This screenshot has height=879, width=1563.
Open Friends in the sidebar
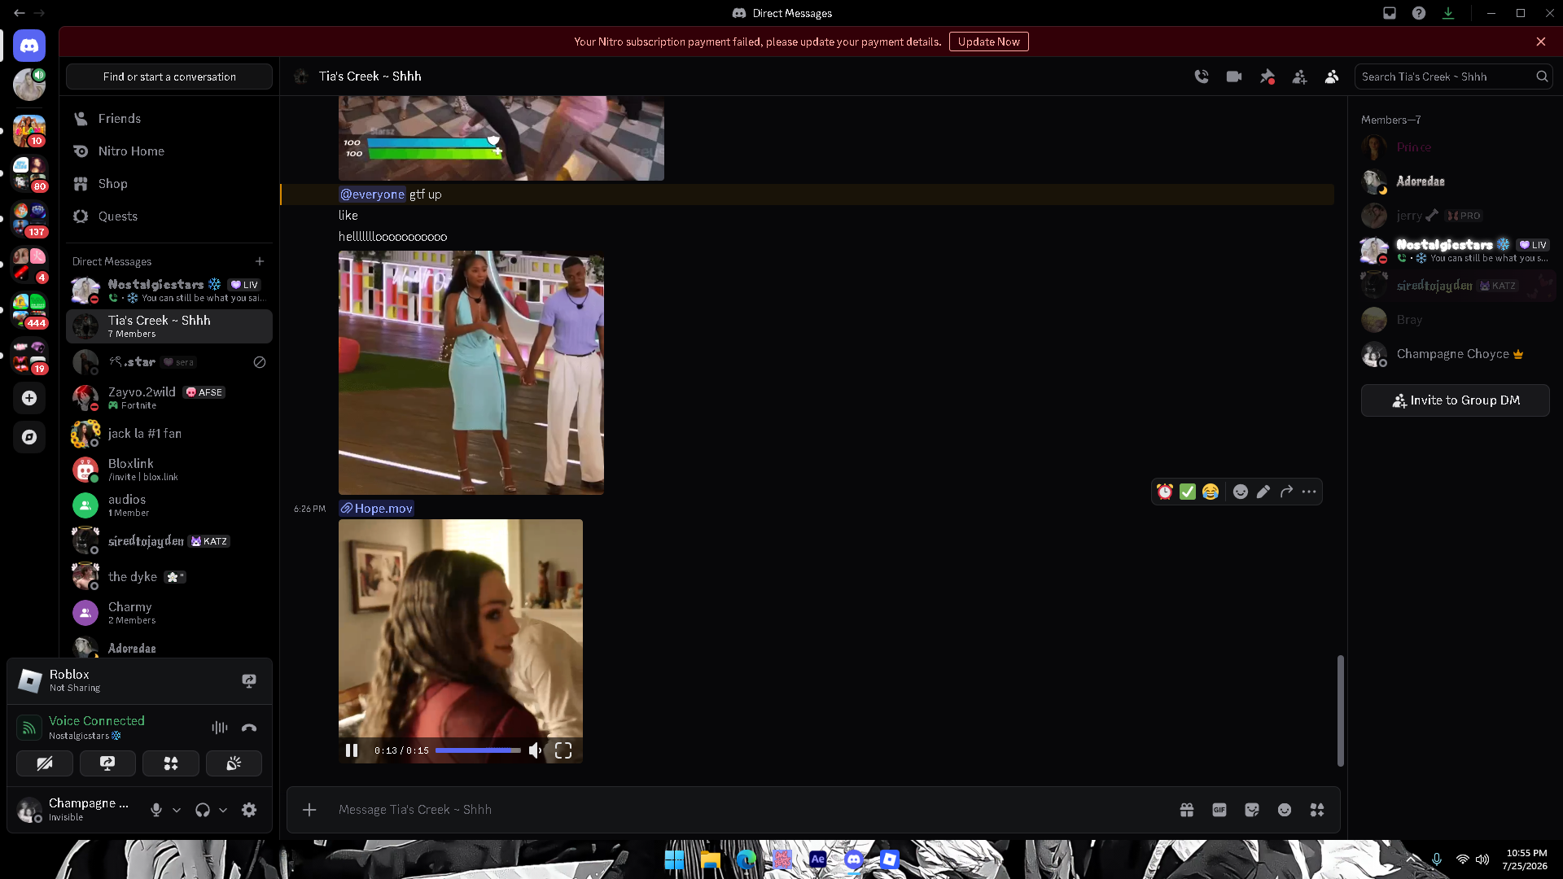(x=169, y=119)
